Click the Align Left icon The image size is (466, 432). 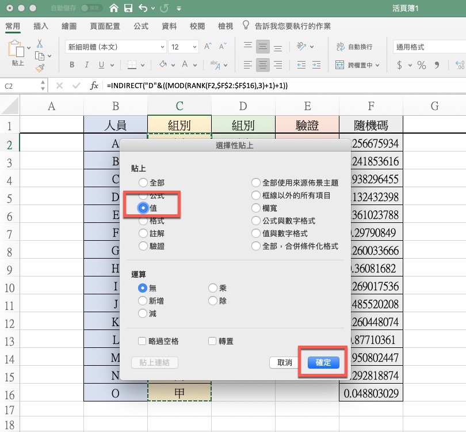[248, 65]
